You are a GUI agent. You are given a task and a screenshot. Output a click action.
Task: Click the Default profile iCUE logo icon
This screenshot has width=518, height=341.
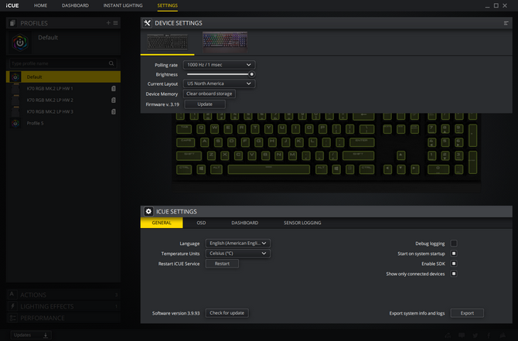[x=20, y=43]
